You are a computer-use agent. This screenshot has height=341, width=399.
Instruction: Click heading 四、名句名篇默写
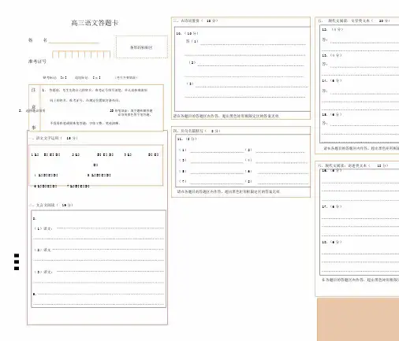tap(196, 131)
